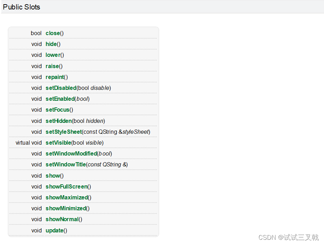This screenshot has height=244, width=324.
Task: Select the Public Slots heading
Action: pyautogui.click(x=21, y=7)
